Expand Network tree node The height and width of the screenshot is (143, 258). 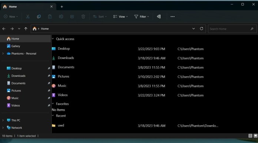point(3,128)
